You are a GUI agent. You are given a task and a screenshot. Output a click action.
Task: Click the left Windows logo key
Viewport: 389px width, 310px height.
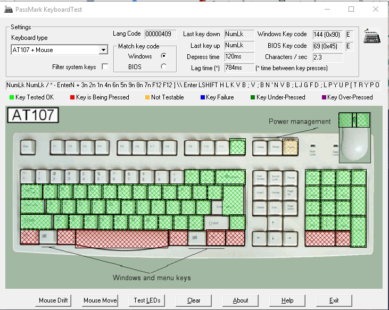coord(48,237)
